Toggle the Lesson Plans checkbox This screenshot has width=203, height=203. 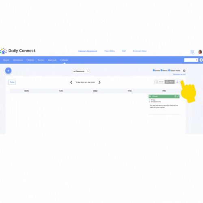click(169, 70)
